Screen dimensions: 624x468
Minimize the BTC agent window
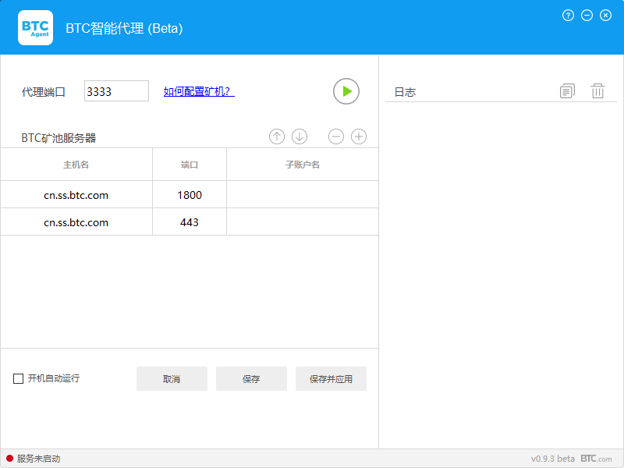587,16
